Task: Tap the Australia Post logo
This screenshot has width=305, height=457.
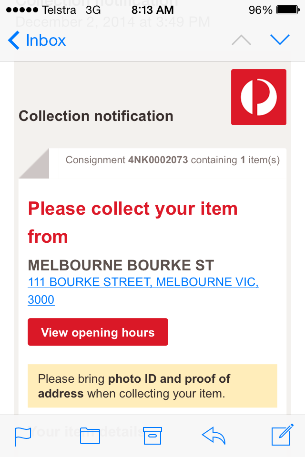Action: [x=259, y=97]
